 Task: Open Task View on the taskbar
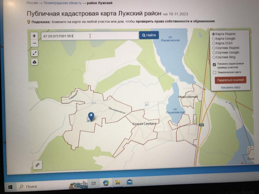click(94, 183)
